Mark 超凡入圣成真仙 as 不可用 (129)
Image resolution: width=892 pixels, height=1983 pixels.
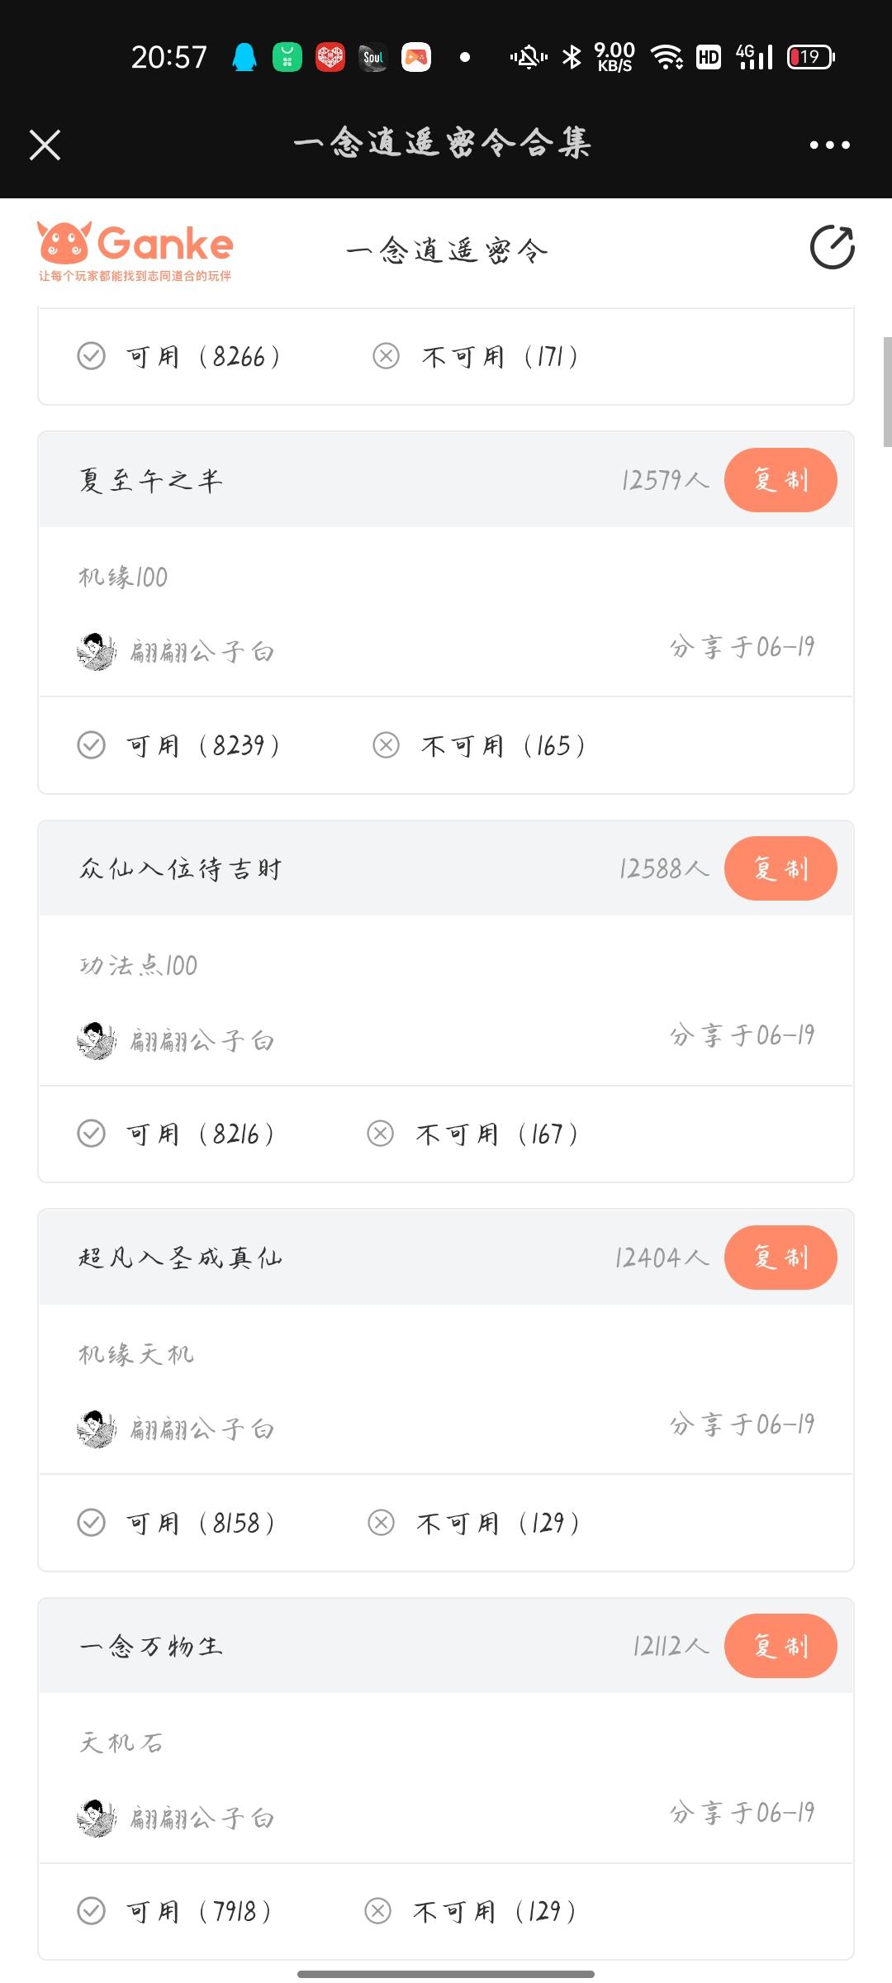click(x=473, y=1523)
